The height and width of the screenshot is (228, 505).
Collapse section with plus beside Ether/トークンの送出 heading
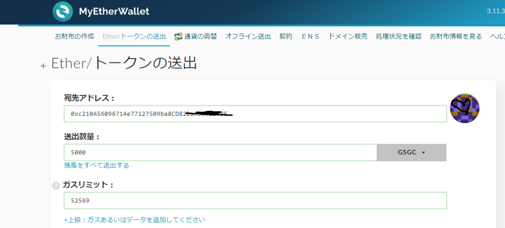pyautogui.click(x=43, y=66)
